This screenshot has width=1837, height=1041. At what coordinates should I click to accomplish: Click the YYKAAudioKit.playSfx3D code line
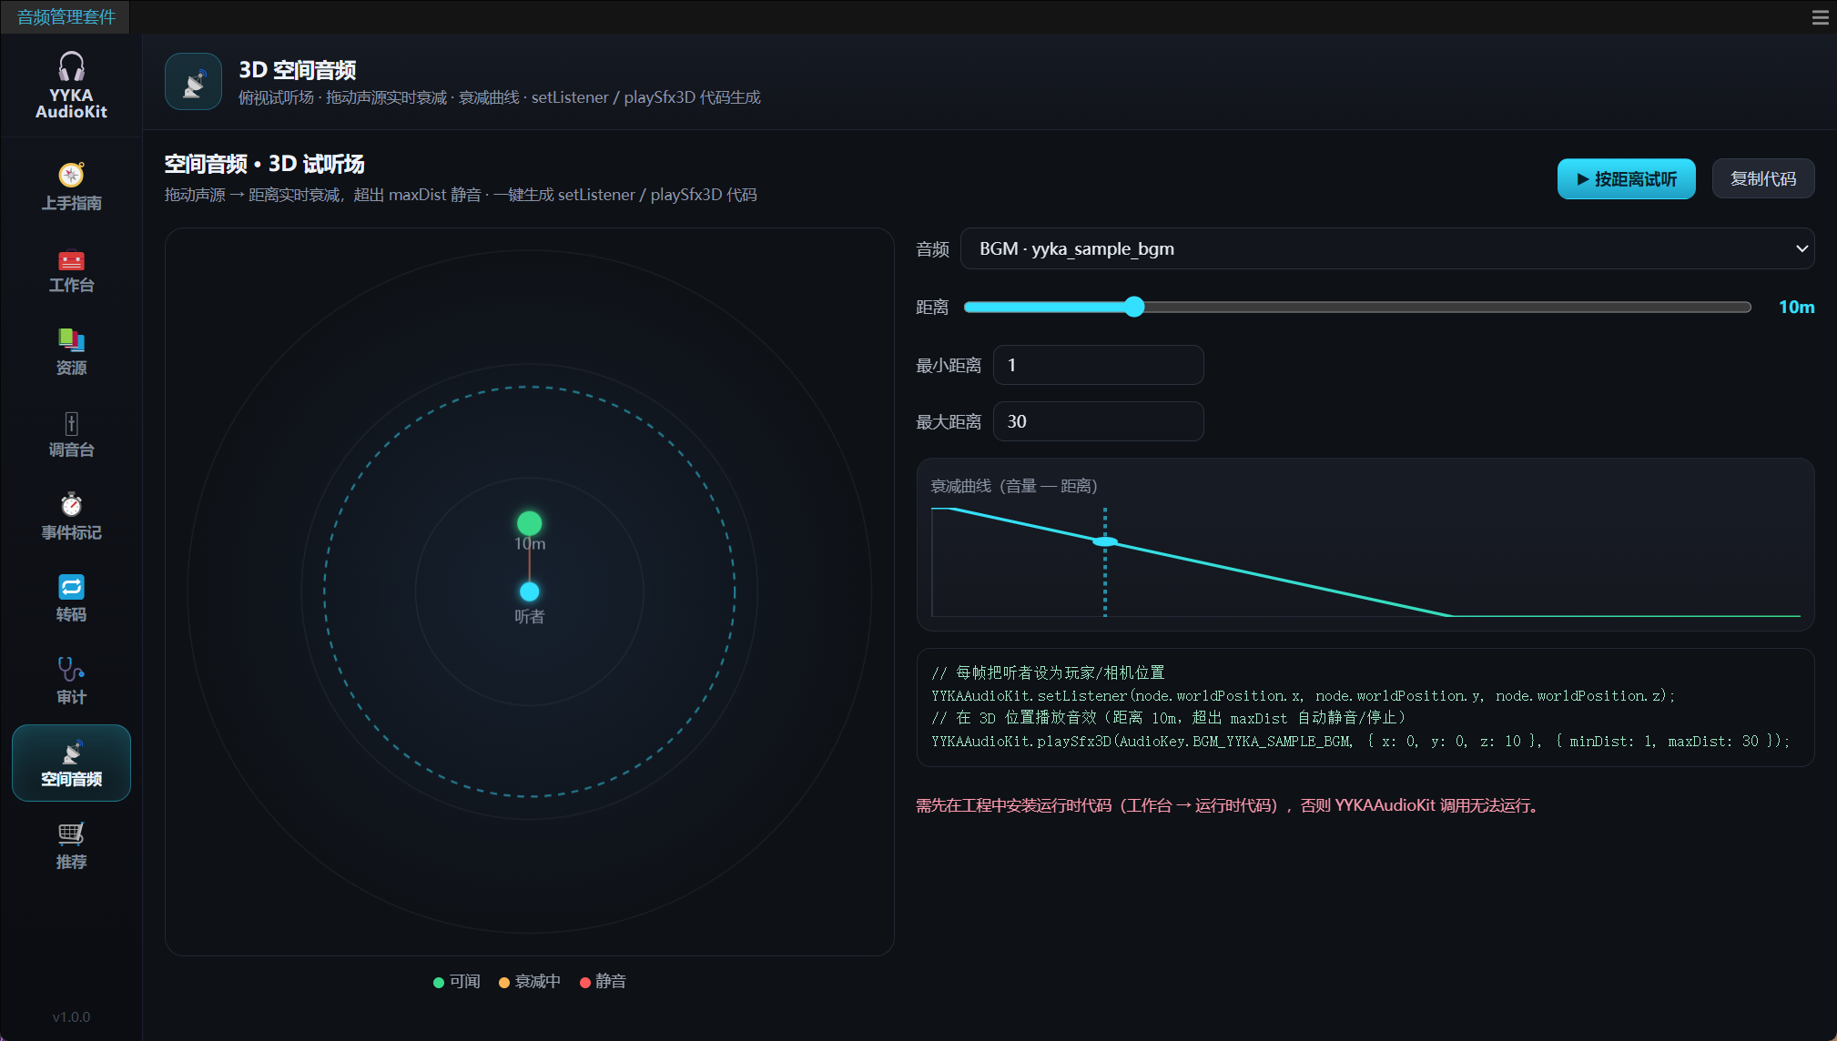(x=1360, y=742)
